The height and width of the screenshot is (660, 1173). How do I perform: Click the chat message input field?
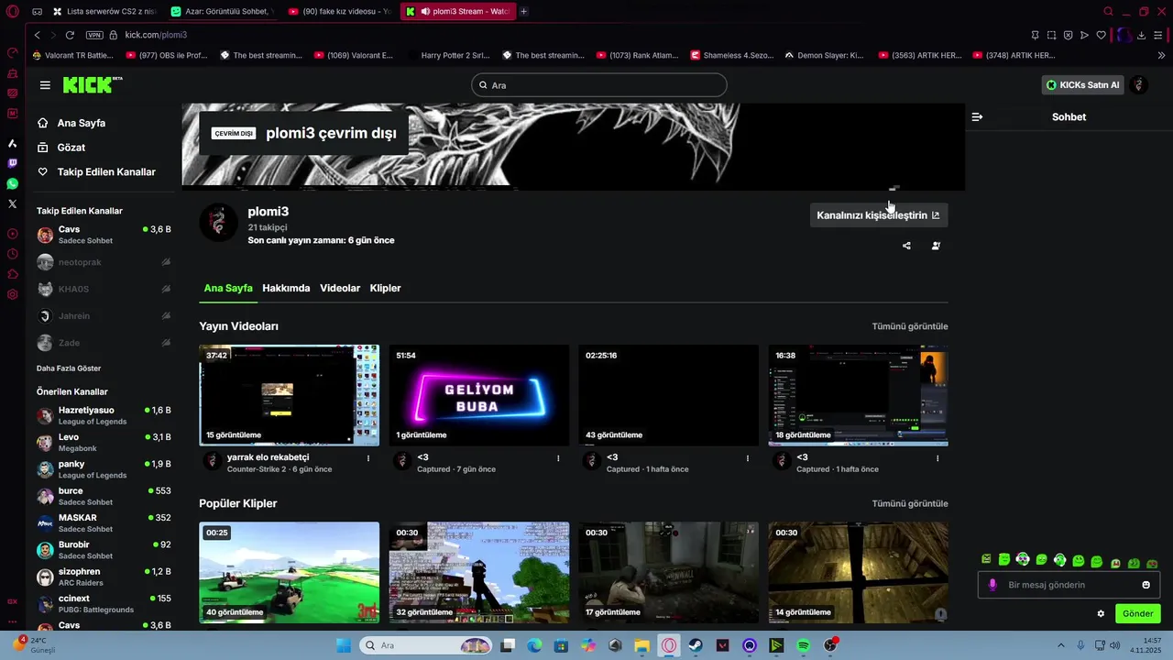[1069, 585]
